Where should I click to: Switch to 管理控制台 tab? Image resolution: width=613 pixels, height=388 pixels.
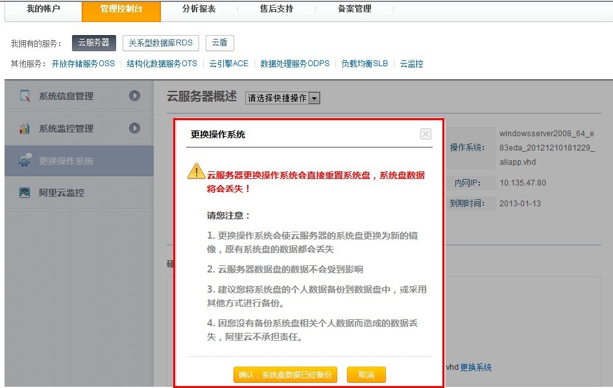[121, 10]
